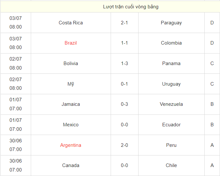
Task: Click the Uruguay team name
Action: click(171, 84)
